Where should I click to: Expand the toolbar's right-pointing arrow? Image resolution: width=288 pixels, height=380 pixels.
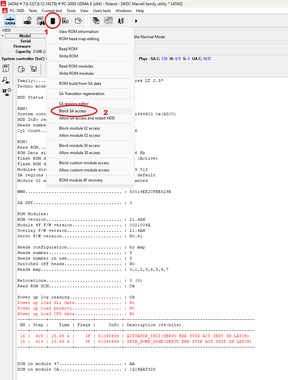pyautogui.click(x=136, y=21)
